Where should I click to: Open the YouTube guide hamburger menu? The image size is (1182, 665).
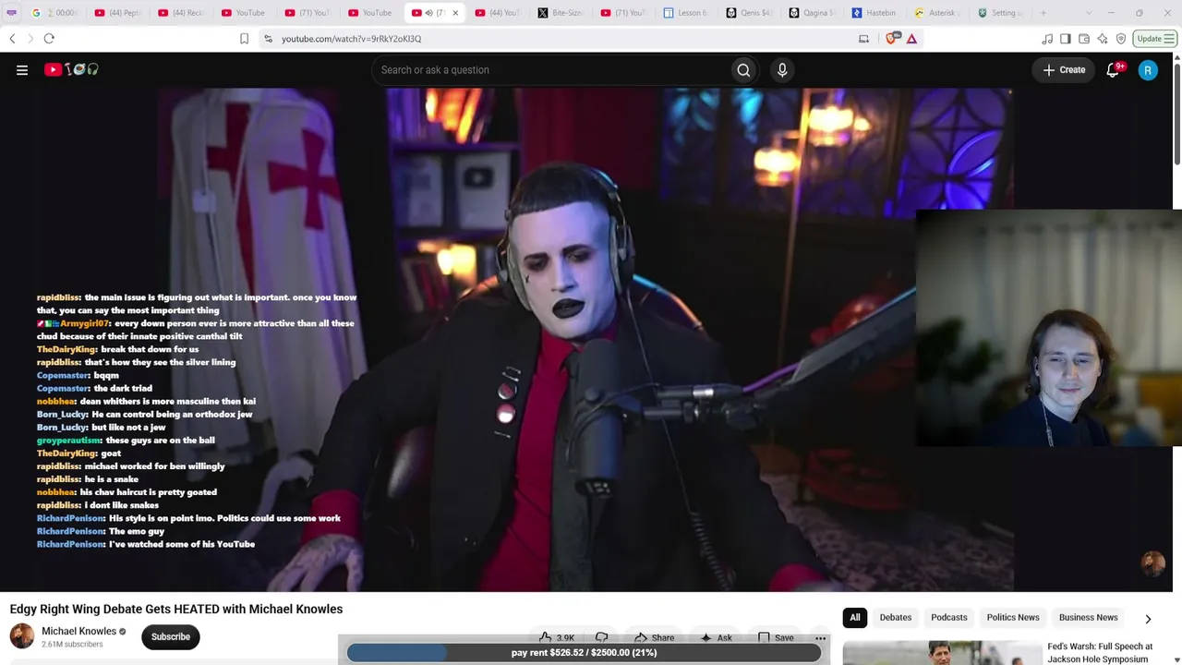click(x=22, y=70)
